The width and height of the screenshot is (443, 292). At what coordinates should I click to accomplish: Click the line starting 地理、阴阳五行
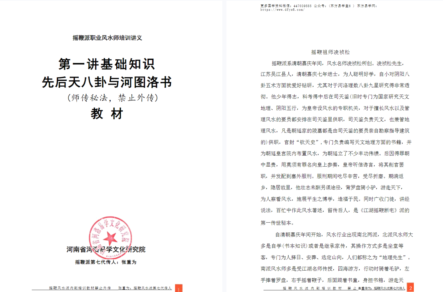tap(335, 108)
